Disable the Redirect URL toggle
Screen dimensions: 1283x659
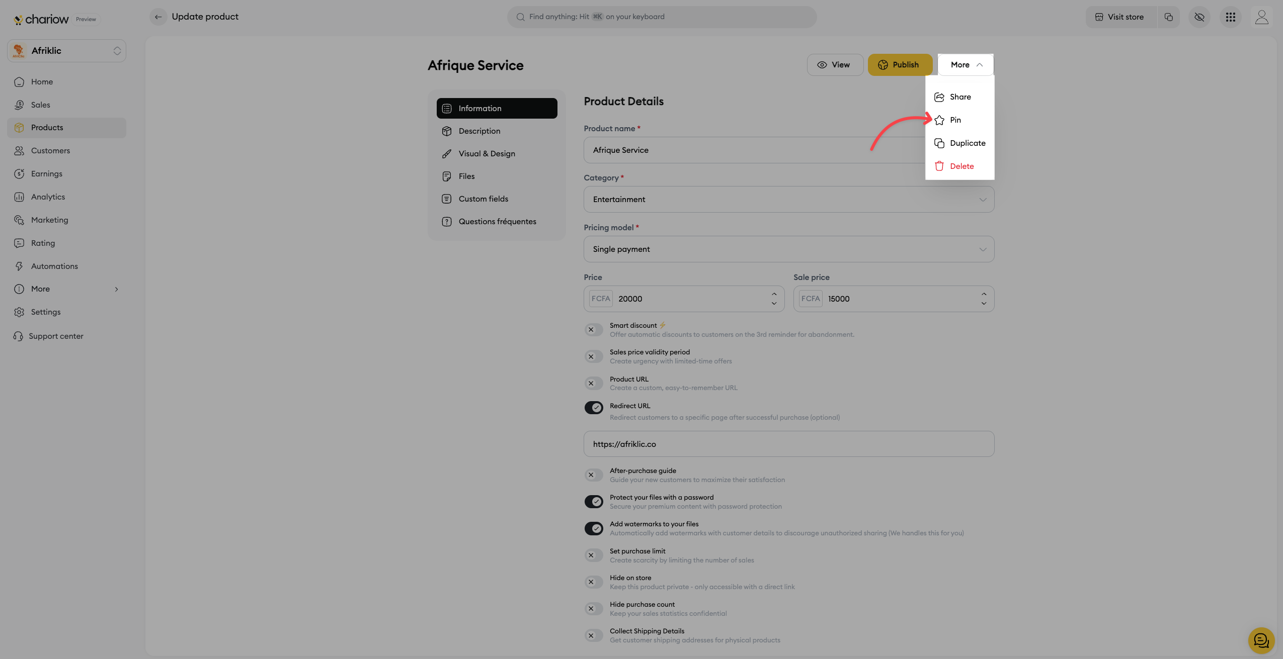tap(594, 407)
